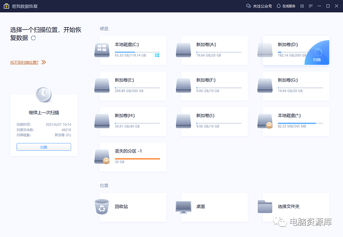This screenshot has width=343, height=237.
Task: Click the 65.30 GB/119.14 GB size text
Action: 130,55
